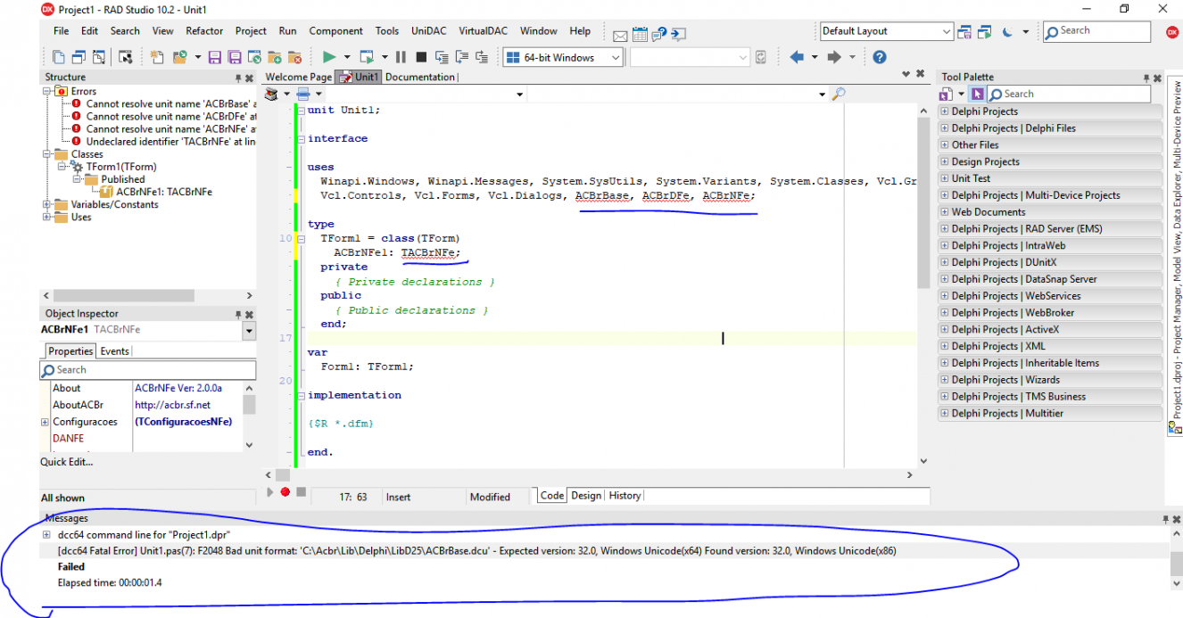Click the blue Help question mark icon
The height and width of the screenshot is (618, 1183).
[880, 57]
